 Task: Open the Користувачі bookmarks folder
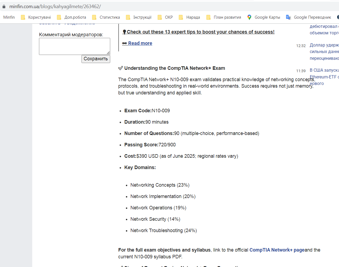(x=36, y=17)
